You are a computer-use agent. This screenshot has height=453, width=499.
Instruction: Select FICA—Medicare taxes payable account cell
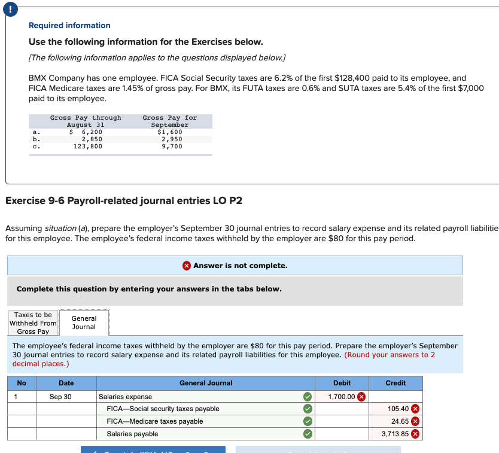[206, 421]
